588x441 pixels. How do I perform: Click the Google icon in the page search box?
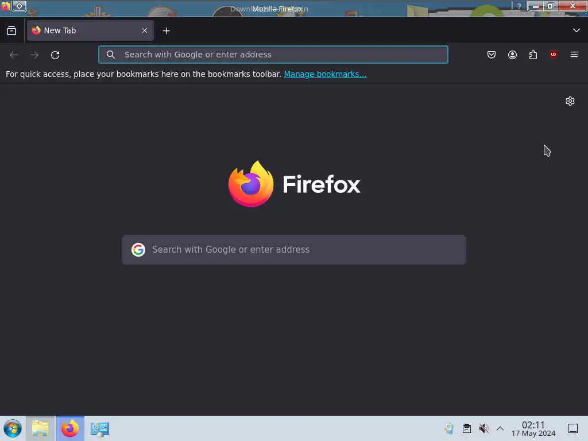[x=138, y=249]
